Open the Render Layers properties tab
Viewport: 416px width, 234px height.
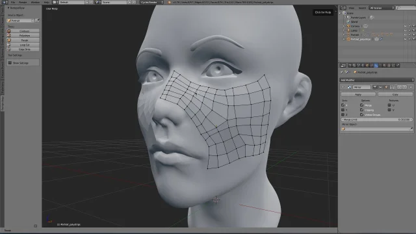pyautogui.click(x=354, y=65)
